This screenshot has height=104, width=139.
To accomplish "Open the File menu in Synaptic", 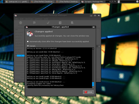I will point(17,19).
